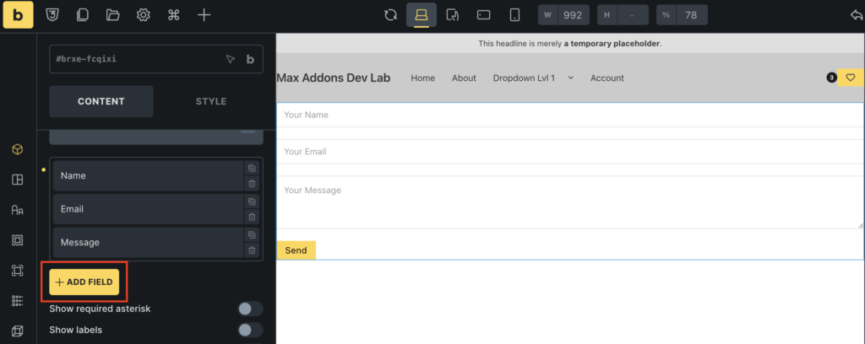Toggle Show labels switch
This screenshot has height=344, width=865.
[x=250, y=330]
